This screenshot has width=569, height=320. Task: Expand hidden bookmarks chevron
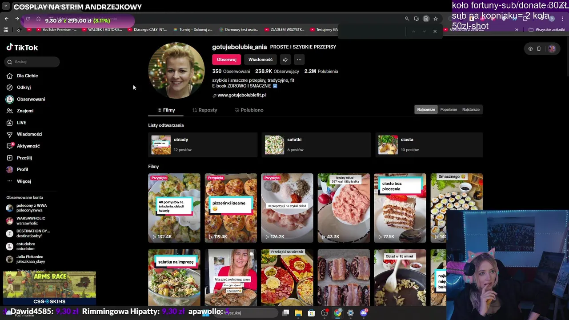[x=517, y=30]
